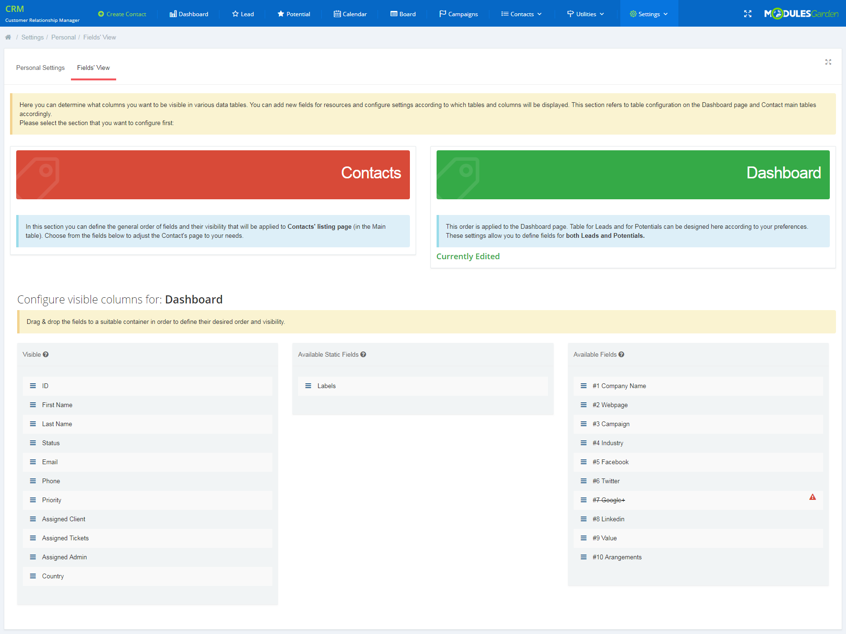This screenshot has height=634, width=846.
Task: Open Dashboard from the top navbar
Action: point(189,14)
